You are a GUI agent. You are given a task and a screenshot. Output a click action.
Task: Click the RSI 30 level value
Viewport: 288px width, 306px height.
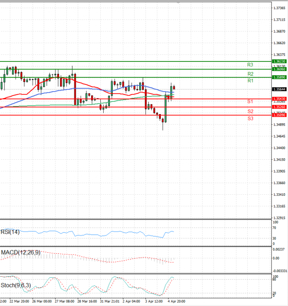click(x=275, y=238)
